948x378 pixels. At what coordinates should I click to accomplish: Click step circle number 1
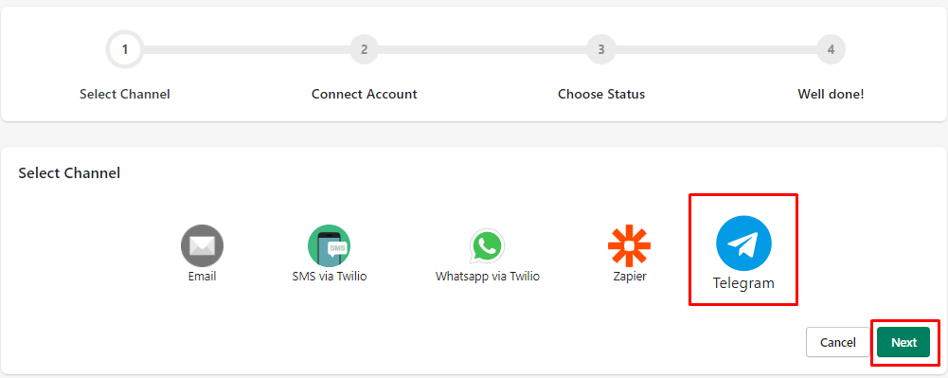coord(125,49)
